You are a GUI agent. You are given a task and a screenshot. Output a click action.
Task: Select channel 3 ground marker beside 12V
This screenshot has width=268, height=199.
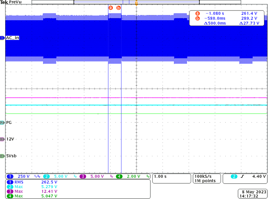pos(2,139)
